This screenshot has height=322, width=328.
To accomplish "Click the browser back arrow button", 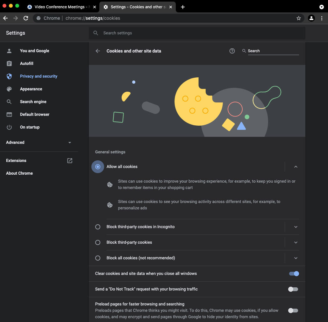I will click(x=5, y=18).
